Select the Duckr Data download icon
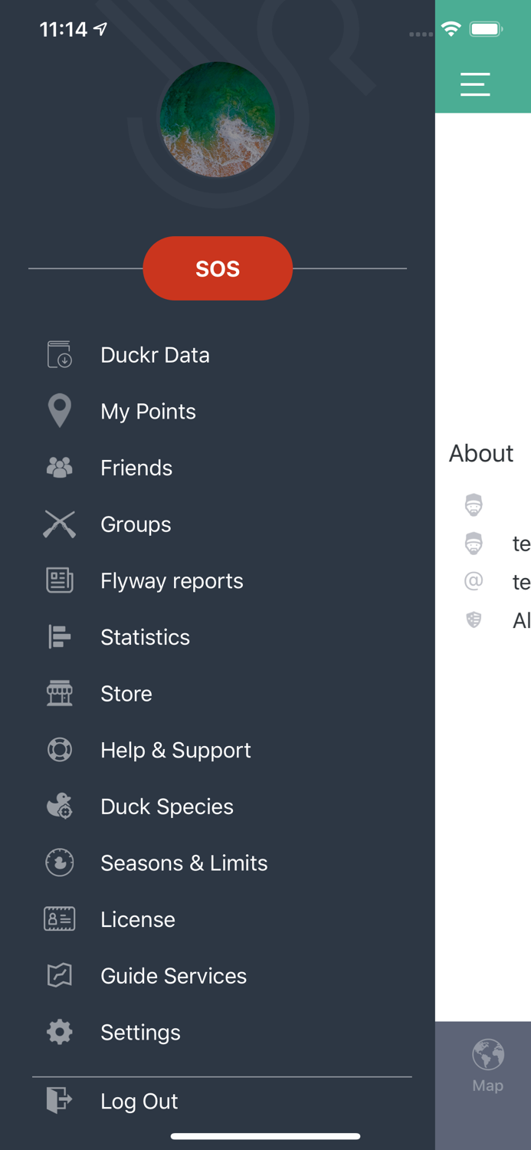 coord(59,354)
